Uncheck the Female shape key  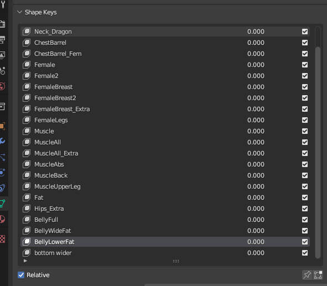(305, 65)
